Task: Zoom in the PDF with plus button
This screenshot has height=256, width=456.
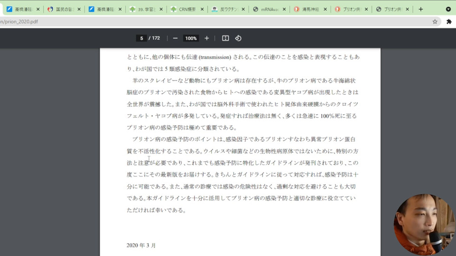Action: [207, 38]
